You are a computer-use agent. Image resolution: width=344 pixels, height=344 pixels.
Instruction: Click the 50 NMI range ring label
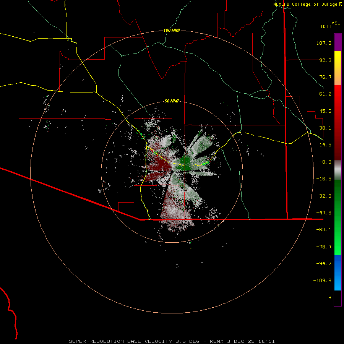point(172,101)
